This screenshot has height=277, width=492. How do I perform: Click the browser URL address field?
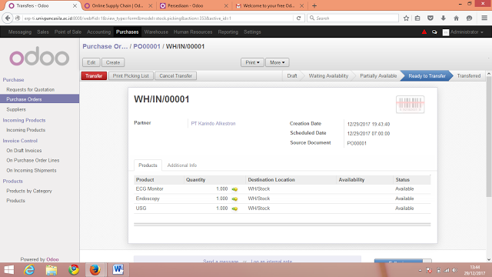pos(158,18)
